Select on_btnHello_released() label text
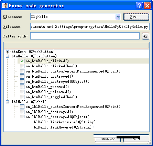 48,92
